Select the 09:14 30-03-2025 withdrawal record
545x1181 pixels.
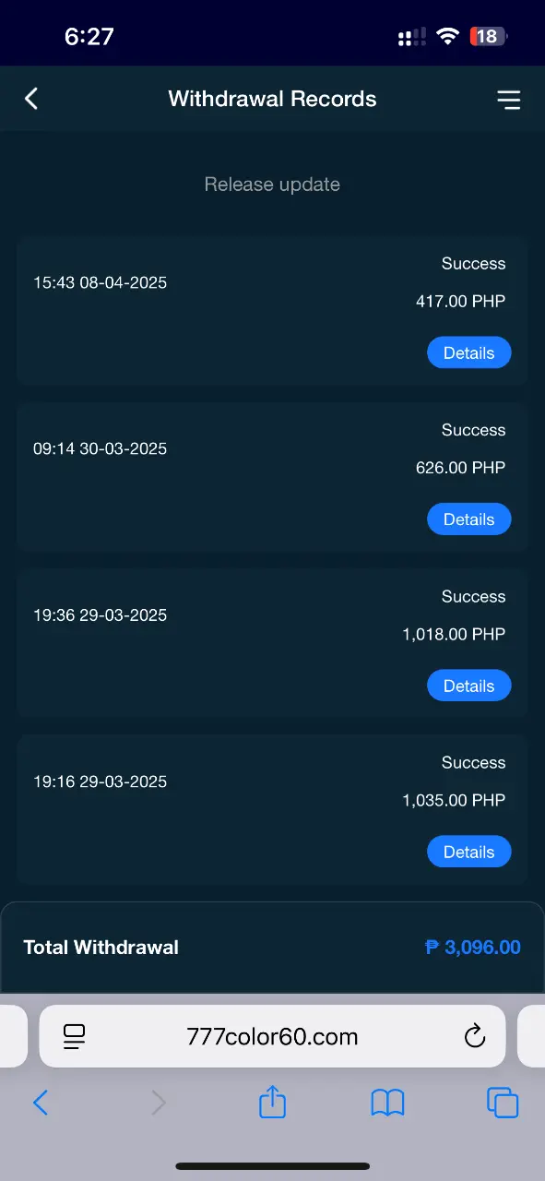tap(272, 477)
